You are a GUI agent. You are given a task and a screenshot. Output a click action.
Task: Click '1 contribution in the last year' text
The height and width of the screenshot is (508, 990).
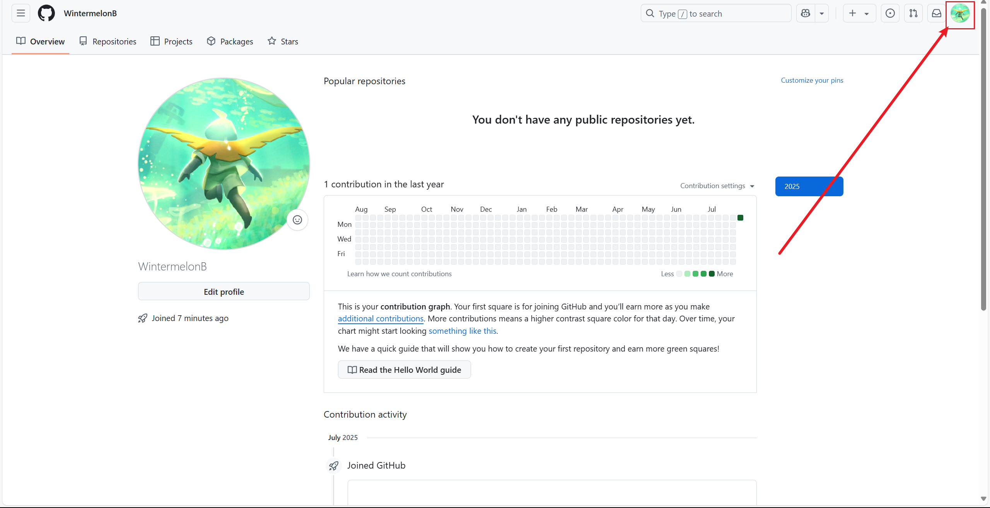click(x=384, y=184)
